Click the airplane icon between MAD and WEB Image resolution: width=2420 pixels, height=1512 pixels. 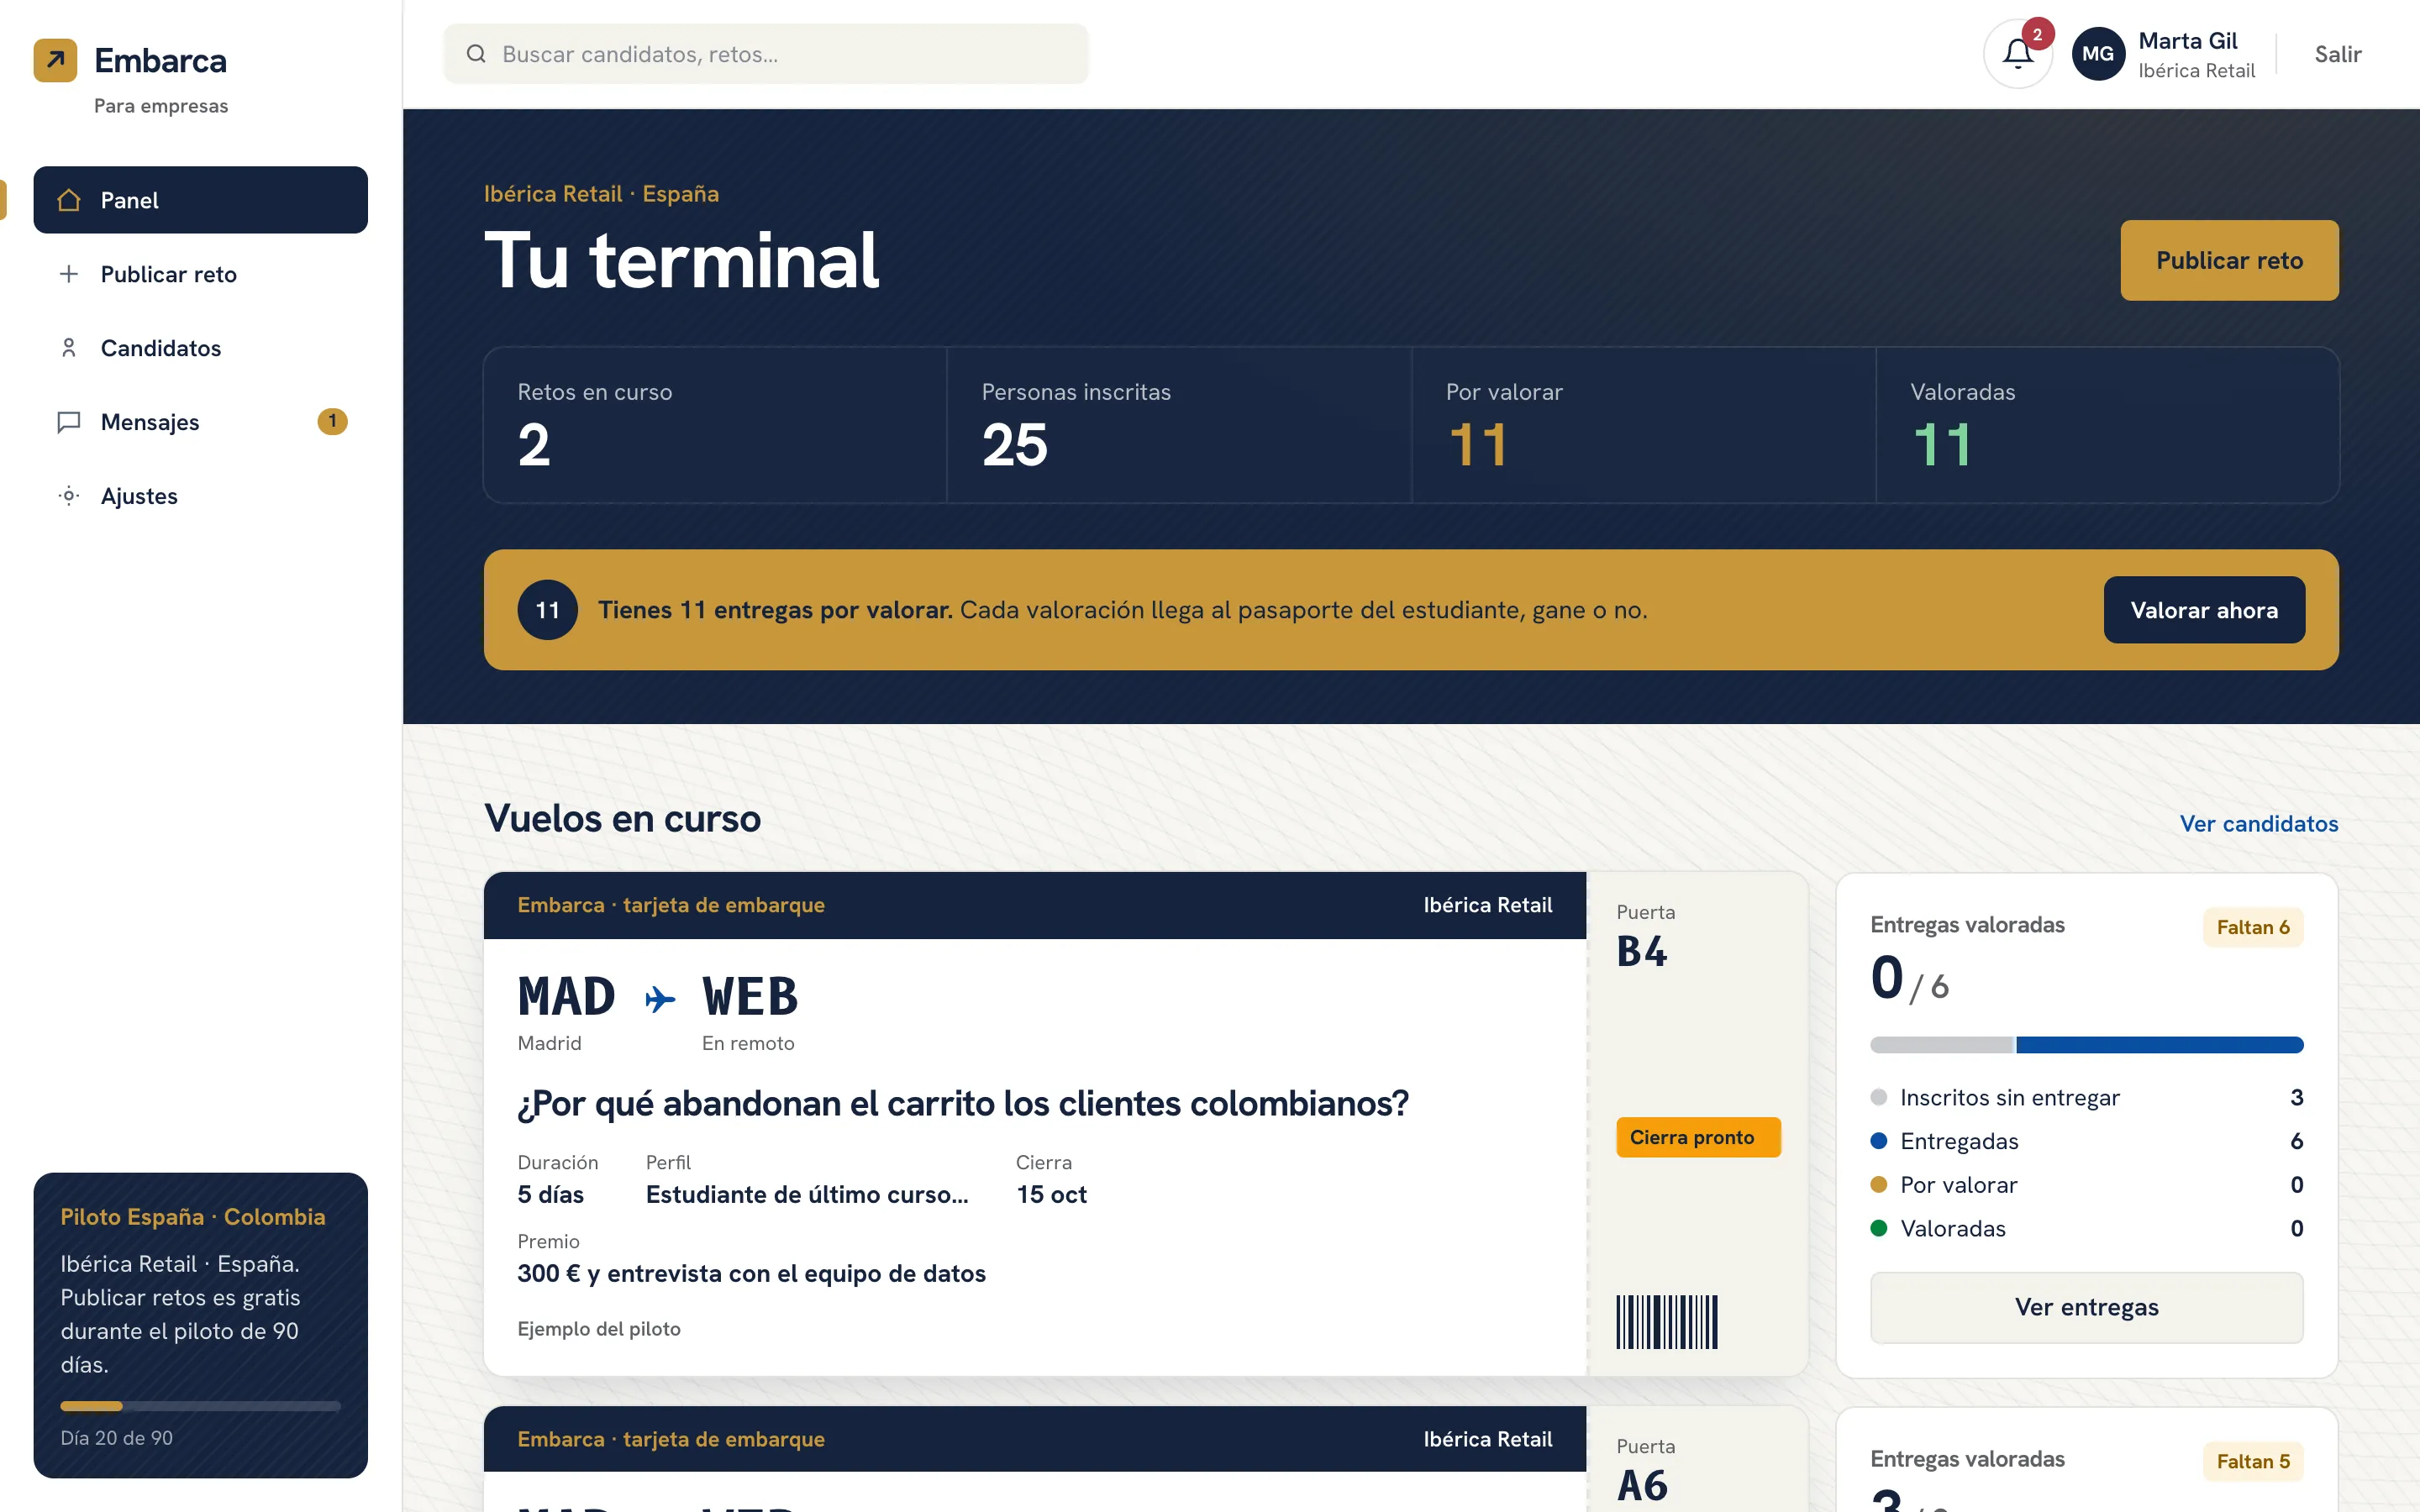point(659,999)
